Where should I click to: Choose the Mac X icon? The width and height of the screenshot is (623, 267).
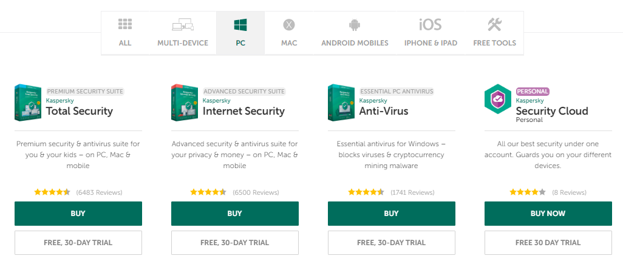289,25
